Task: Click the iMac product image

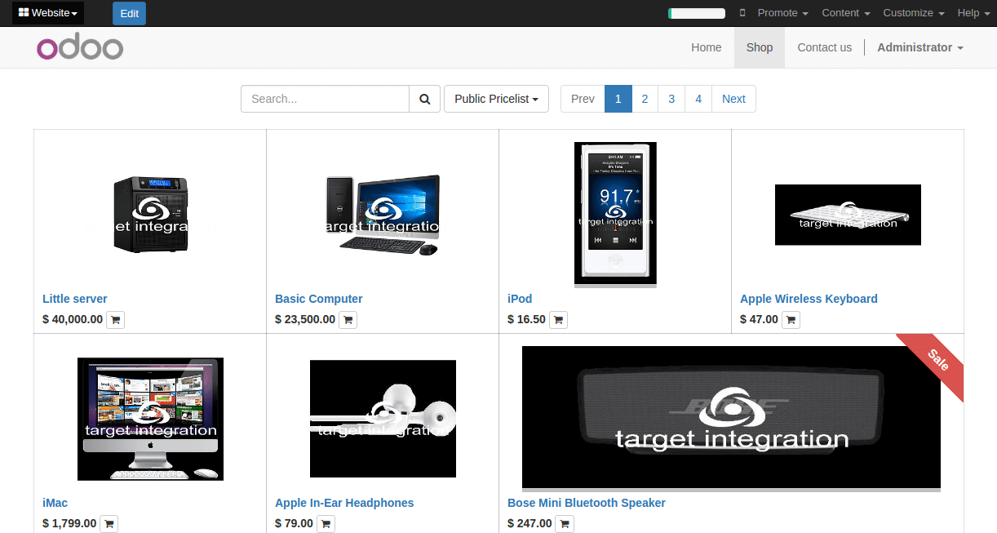Action: pyautogui.click(x=150, y=419)
